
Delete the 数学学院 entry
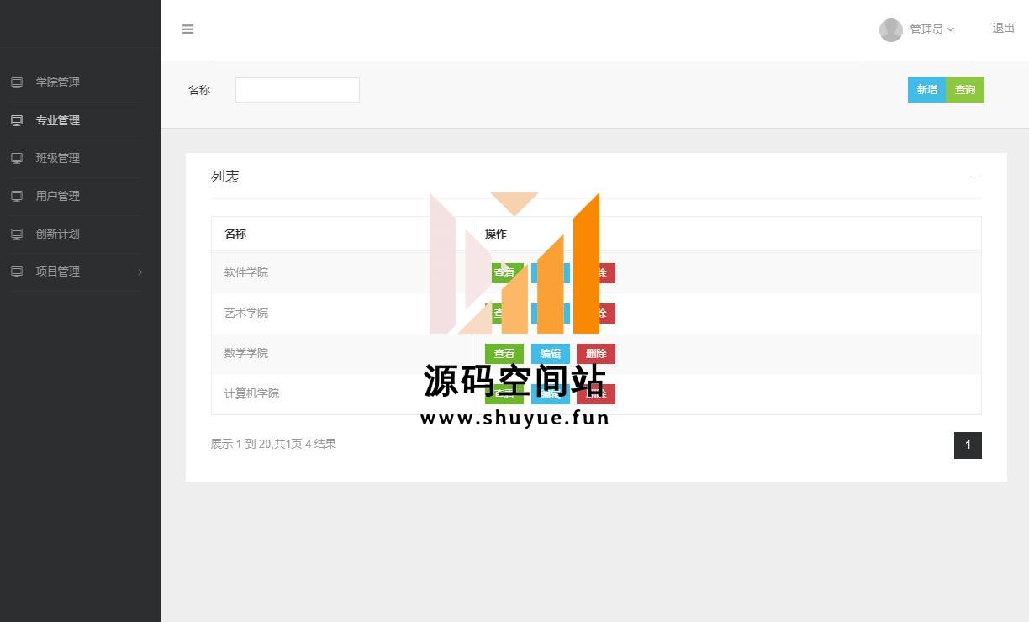[x=596, y=354]
